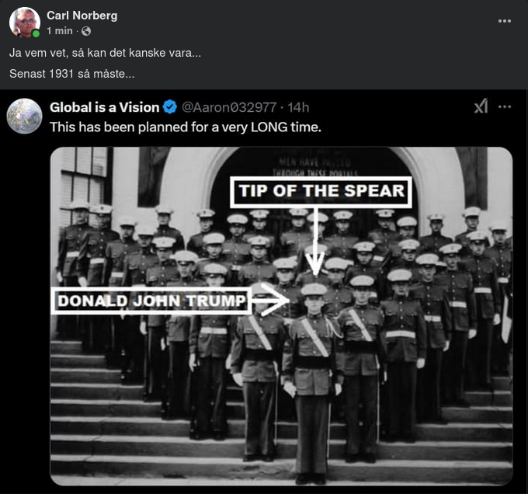Click the public audience globe icon
Image resolution: width=528 pixels, height=494 pixels.
click(86, 31)
